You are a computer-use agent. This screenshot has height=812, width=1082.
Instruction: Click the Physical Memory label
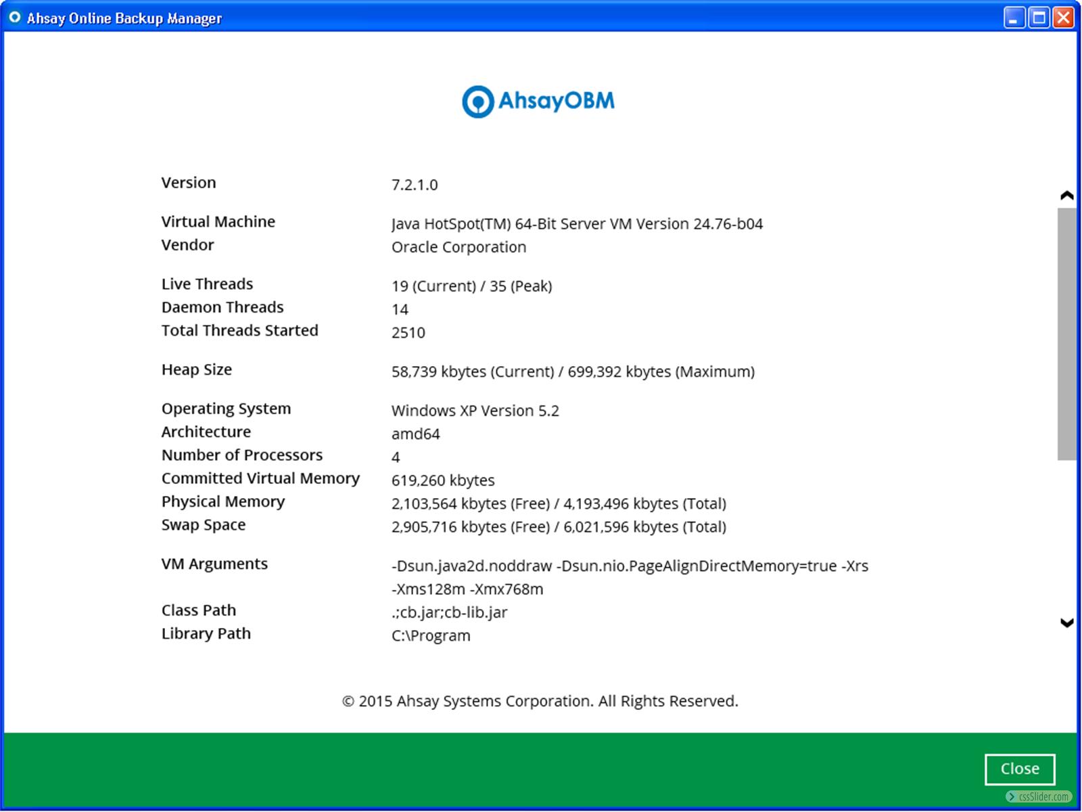click(x=222, y=501)
